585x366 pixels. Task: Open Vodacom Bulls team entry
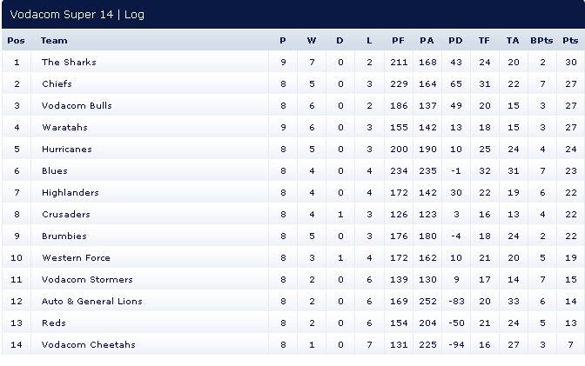click(77, 106)
